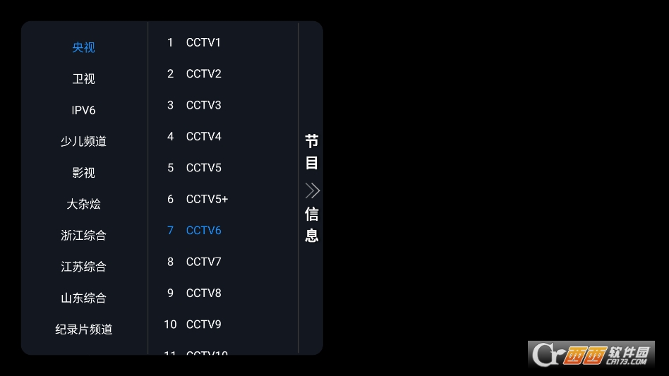The height and width of the screenshot is (376, 669).
Task: Tune to CCTV3 in channel list
Action: 203,105
